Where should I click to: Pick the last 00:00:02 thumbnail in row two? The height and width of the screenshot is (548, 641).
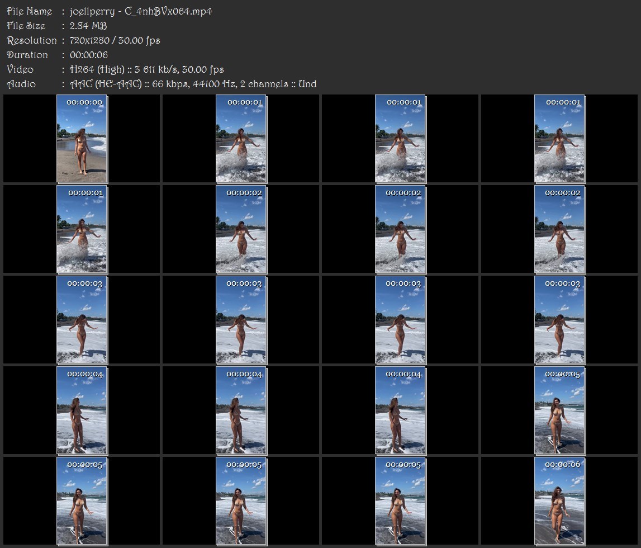tap(559, 229)
